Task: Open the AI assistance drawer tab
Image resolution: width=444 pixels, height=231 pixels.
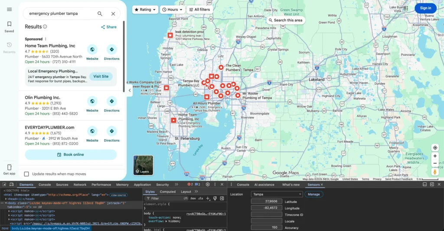Action: (x=264, y=185)
